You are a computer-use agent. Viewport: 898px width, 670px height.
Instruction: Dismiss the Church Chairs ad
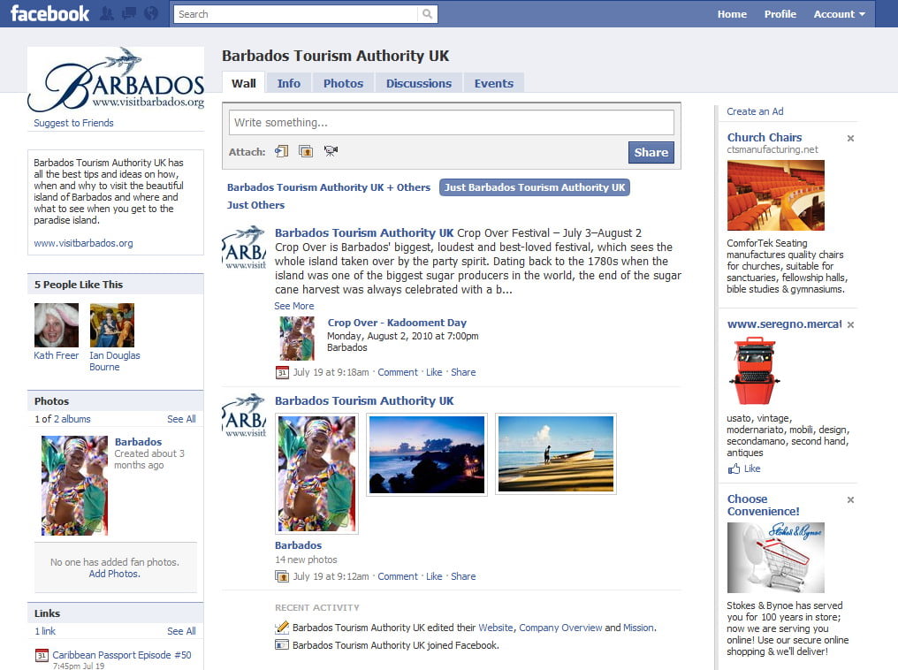point(850,139)
